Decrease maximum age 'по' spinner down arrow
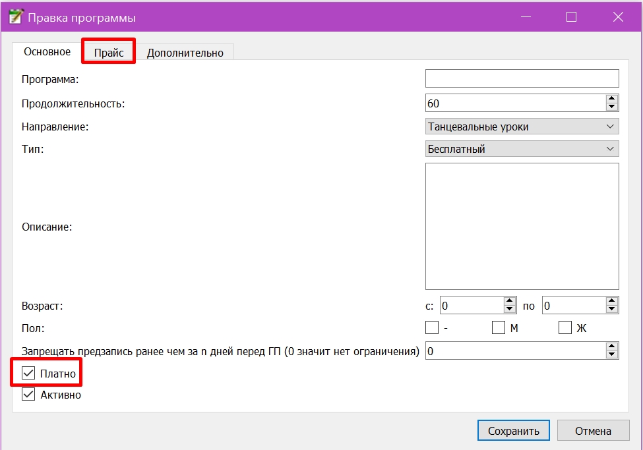This screenshot has height=450, width=643. tap(611, 309)
